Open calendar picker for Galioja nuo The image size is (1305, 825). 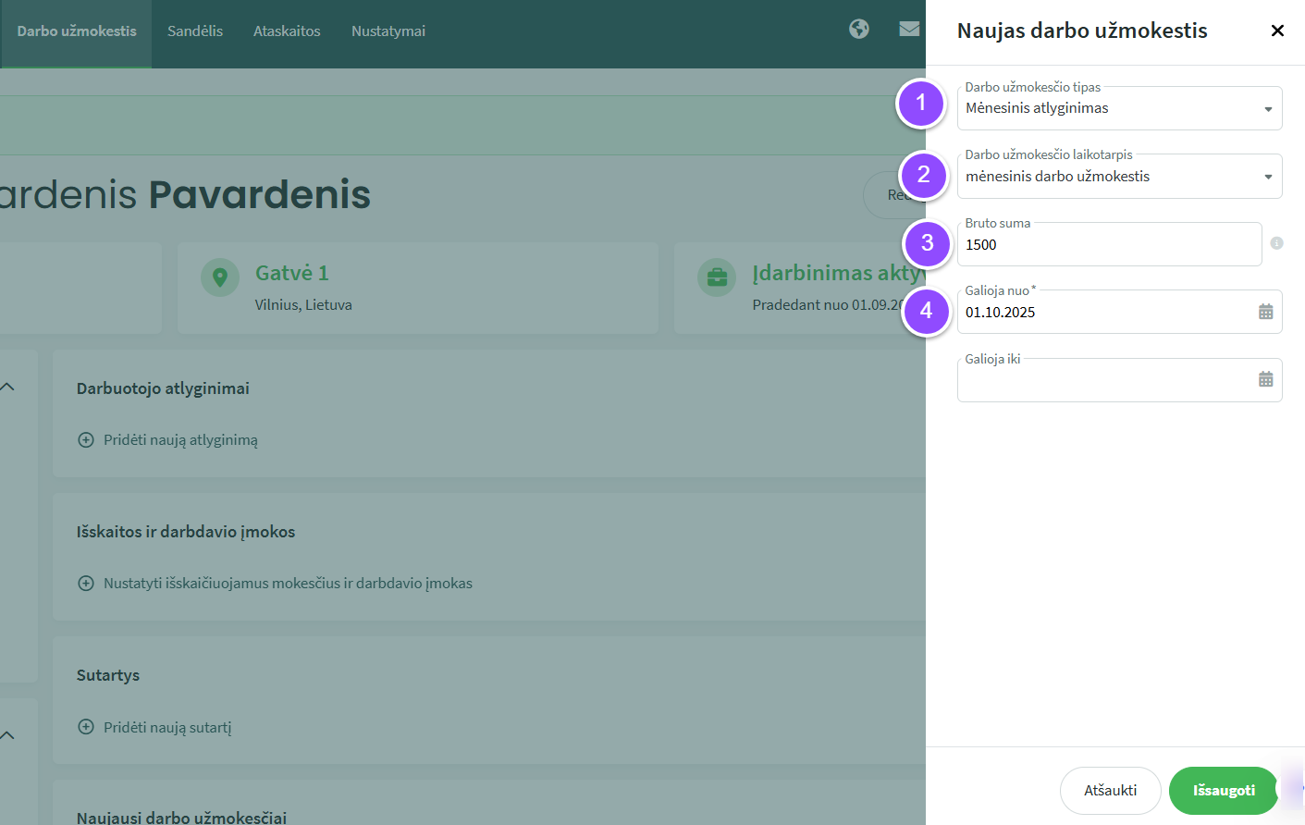point(1265,312)
